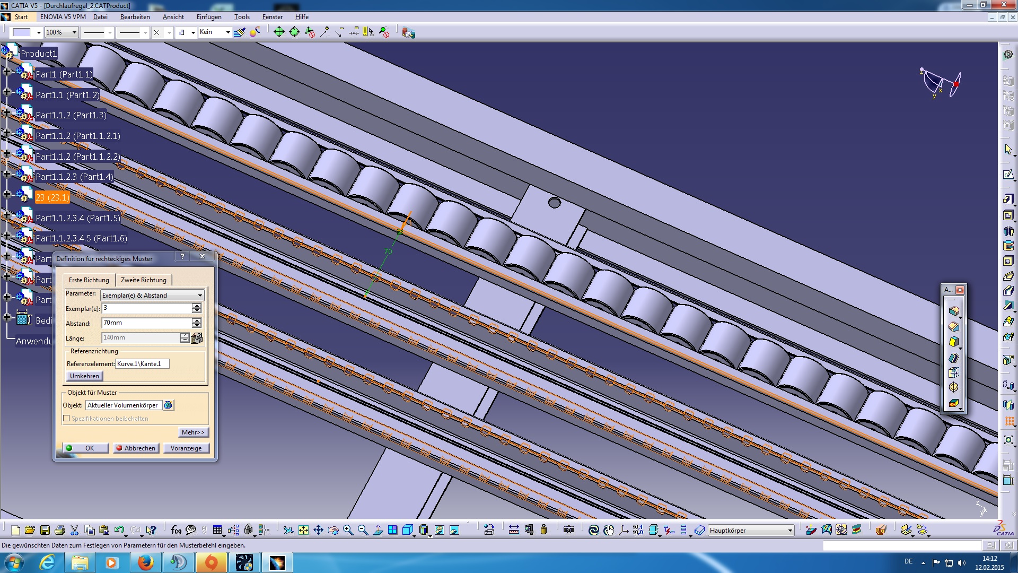This screenshot has width=1018, height=573.
Task: Create a new document with the New icon
Action: tap(15, 530)
